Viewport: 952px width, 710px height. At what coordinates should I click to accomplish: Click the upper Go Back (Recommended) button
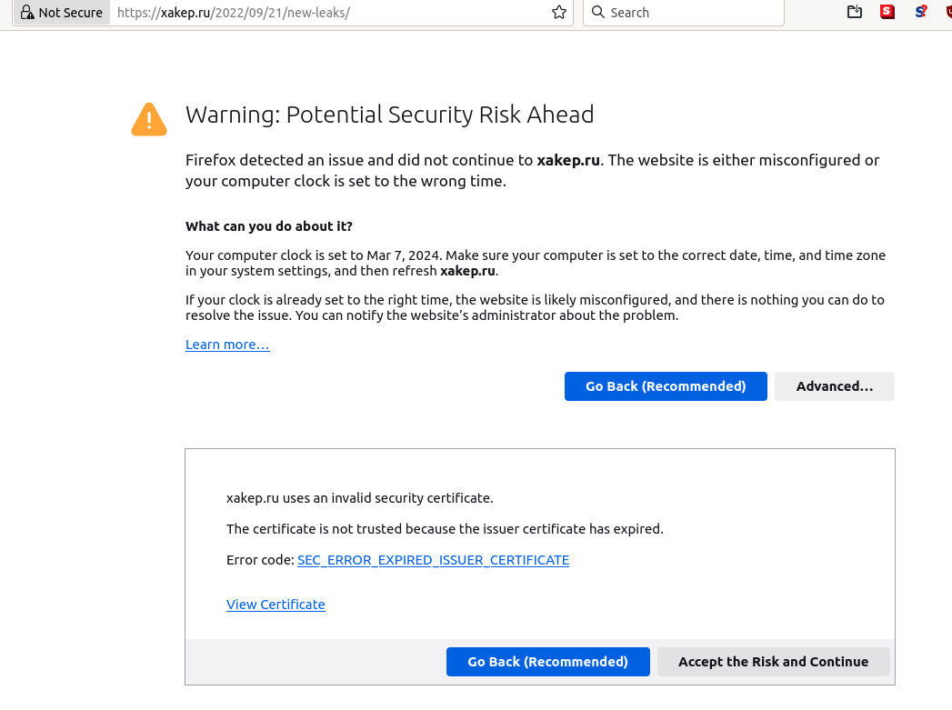666,386
